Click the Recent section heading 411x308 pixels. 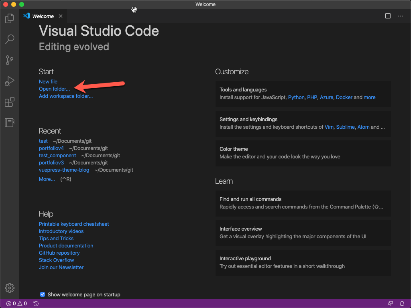click(x=50, y=131)
